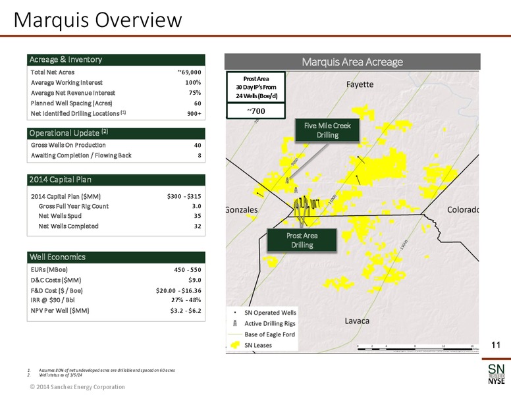Click the 40 wells on production value
This screenshot has width=511, height=395.
[198, 145]
